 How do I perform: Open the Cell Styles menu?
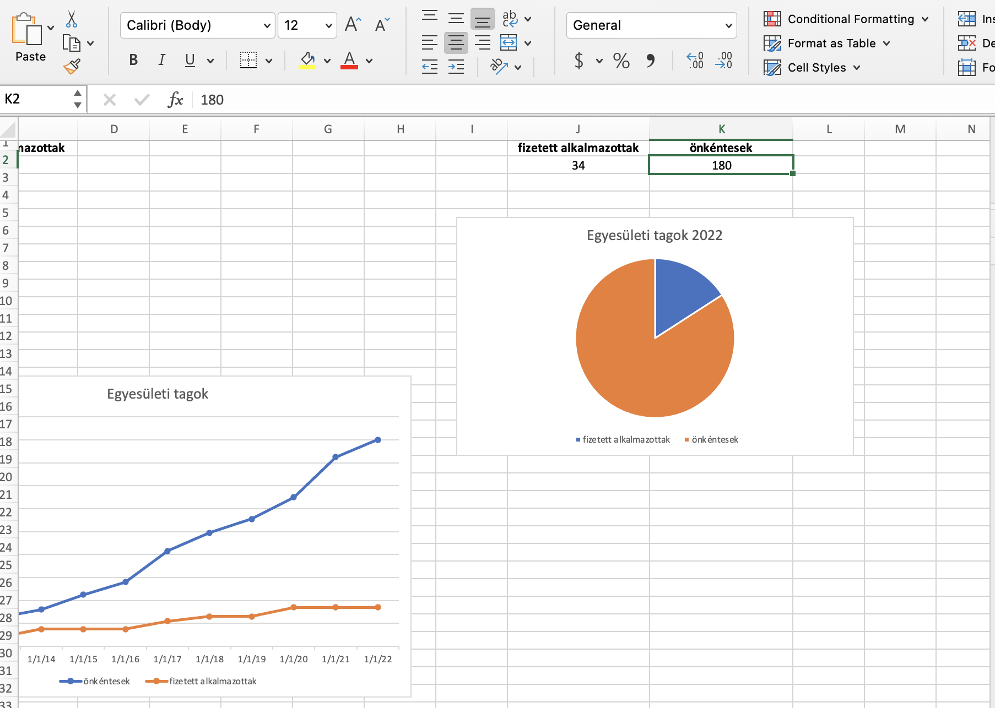click(812, 68)
